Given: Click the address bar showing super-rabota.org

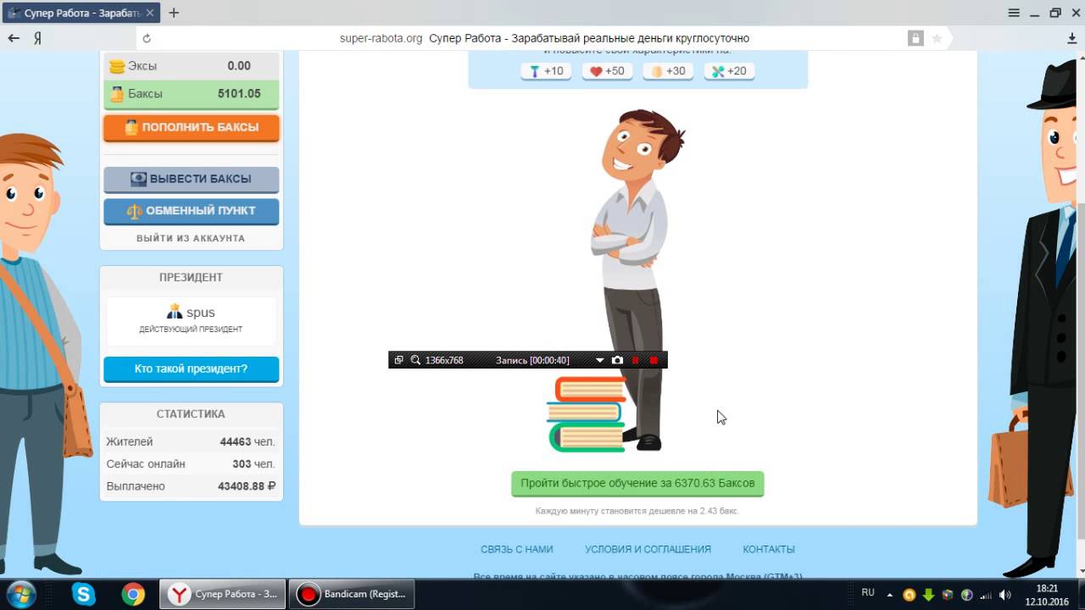Looking at the screenshot, I should (x=544, y=38).
